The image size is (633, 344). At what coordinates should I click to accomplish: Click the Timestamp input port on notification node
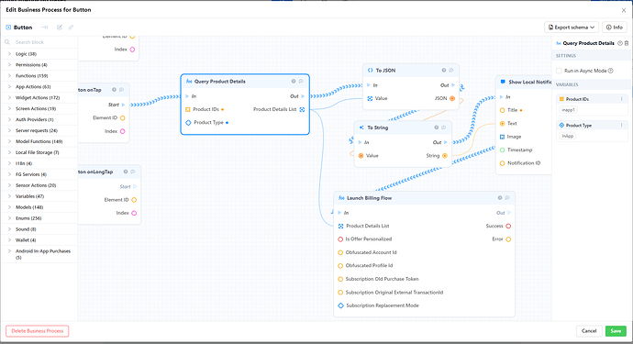coord(502,150)
